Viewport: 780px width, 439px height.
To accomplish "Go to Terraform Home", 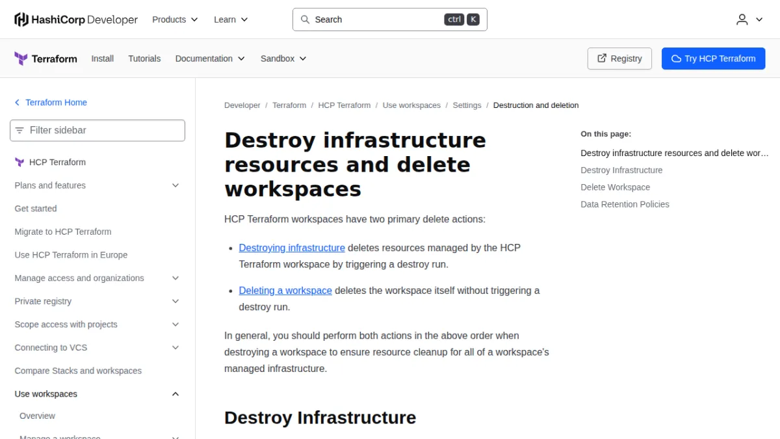I will [56, 103].
